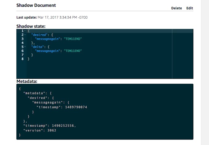The width and height of the screenshot is (209, 145).
Task: Click the "delta" key in shadow state editor
Action: pos(37,47)
